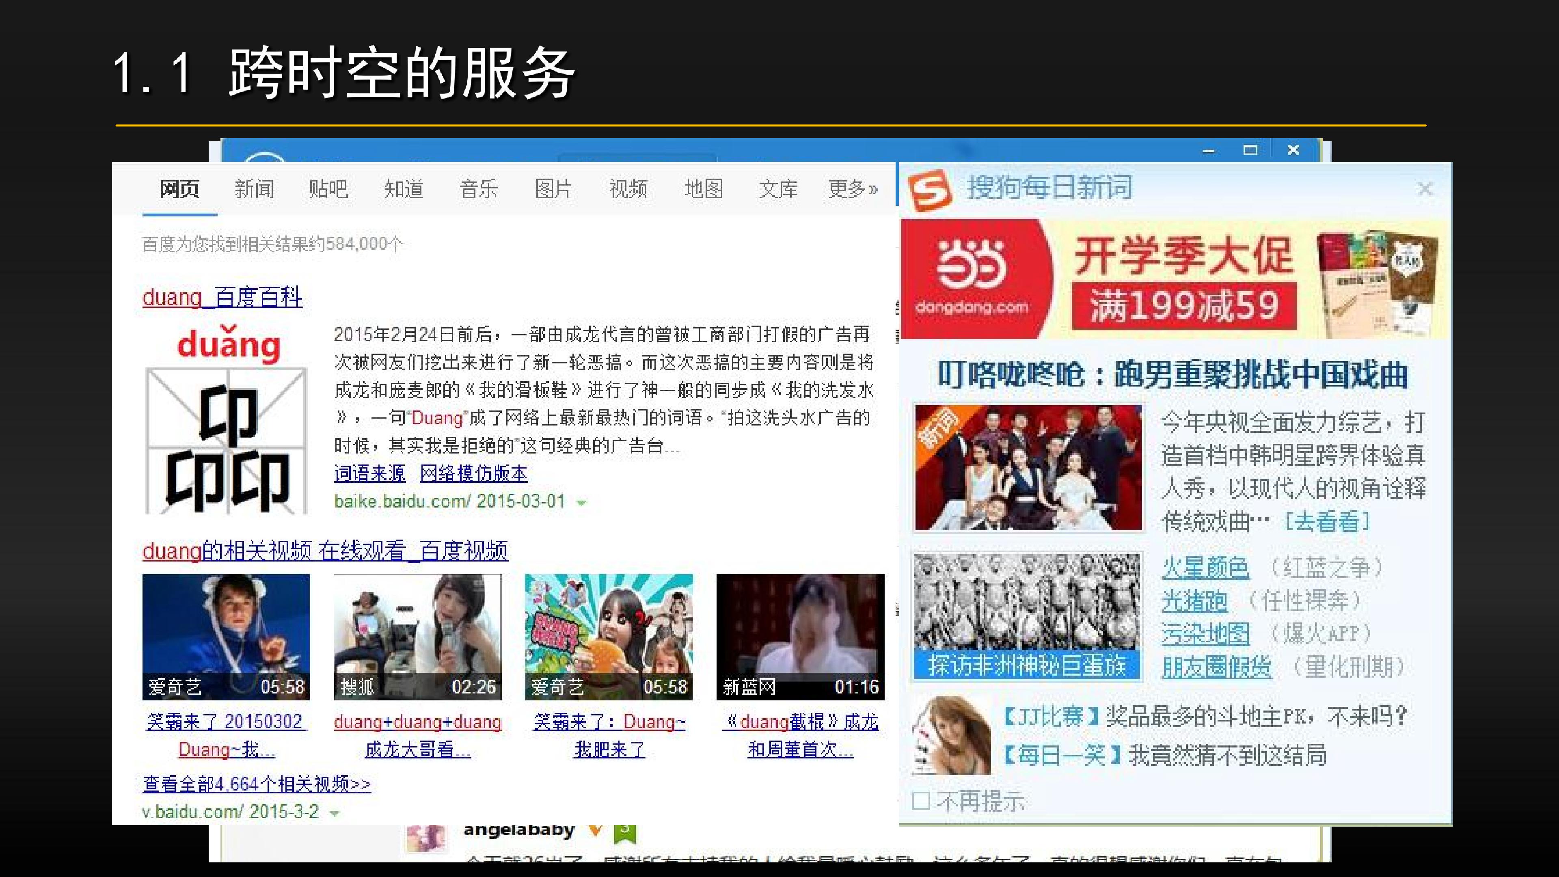Viewport: 1559px width, 877px height.
Task: Close the Sogou daily words popup
Action: [1425, 190]
